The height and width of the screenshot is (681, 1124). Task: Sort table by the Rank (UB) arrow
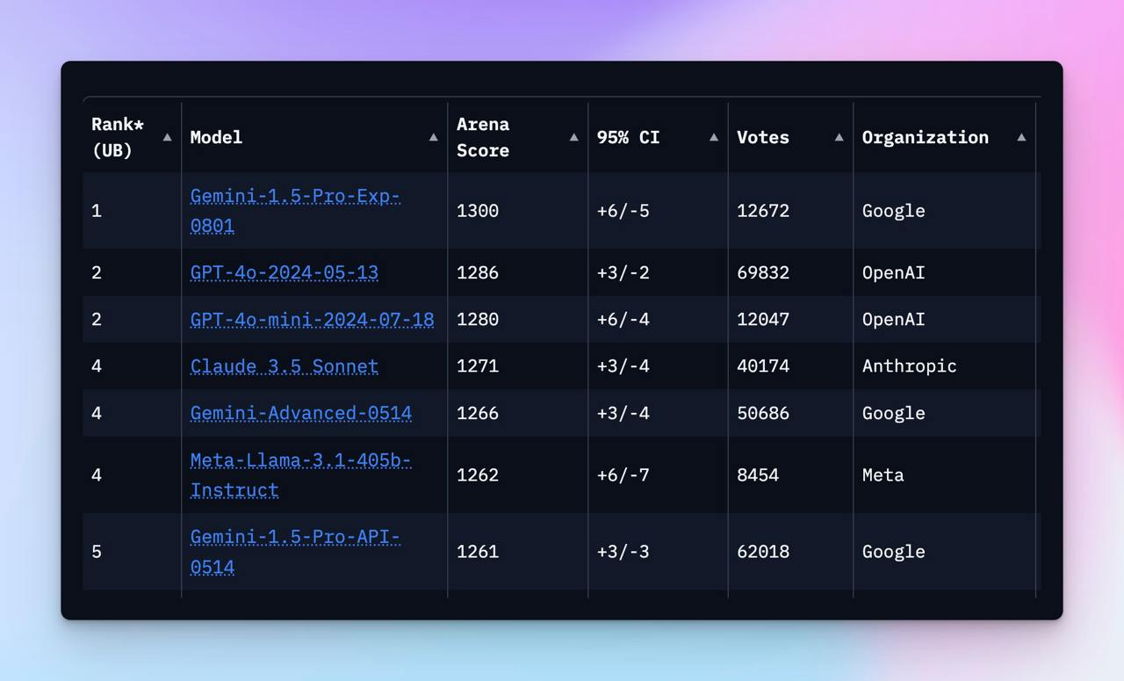(167, 137)
